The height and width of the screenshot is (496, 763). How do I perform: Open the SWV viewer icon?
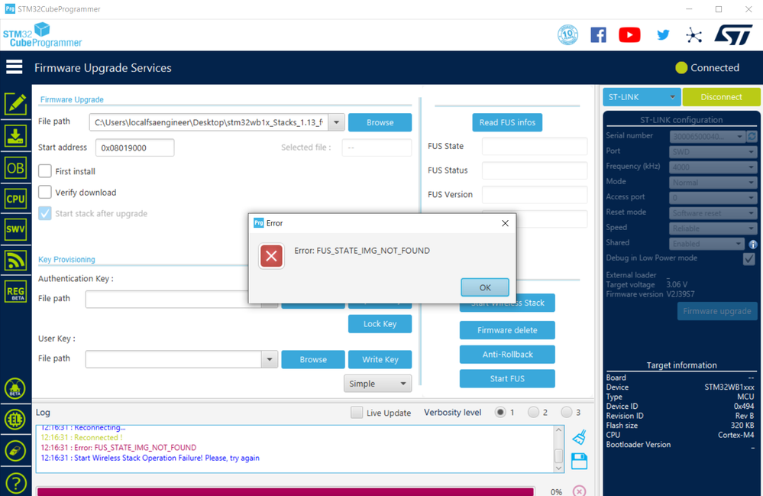(15, 229)
